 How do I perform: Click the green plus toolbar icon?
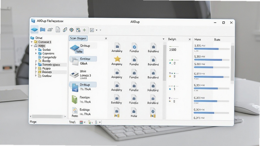coord(84,30)
